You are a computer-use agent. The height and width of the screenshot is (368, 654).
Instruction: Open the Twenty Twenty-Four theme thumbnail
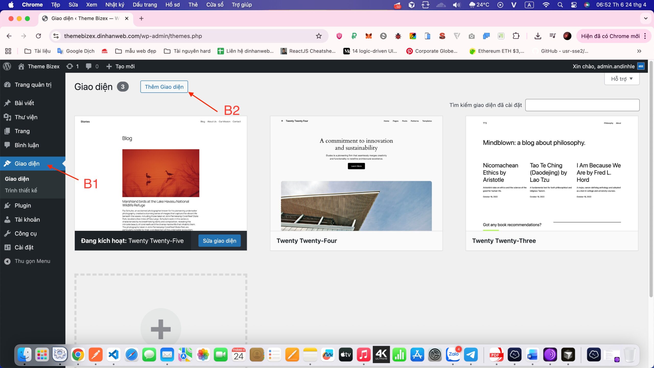pyautogui.click(x=356, y=174)
